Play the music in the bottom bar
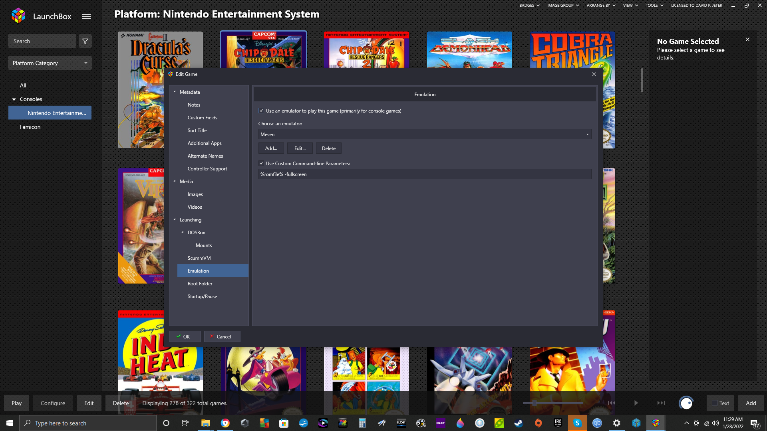This screenshot has width=767, height=431. click(x=636, y=403)
